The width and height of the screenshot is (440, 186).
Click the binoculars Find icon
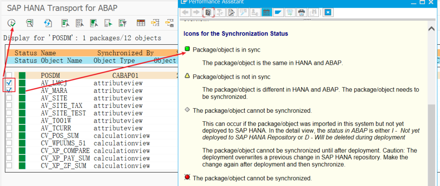(x=313, y=12)
